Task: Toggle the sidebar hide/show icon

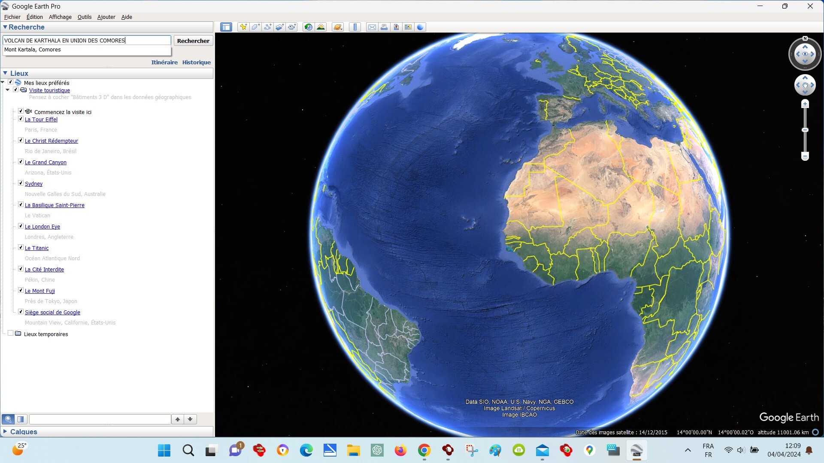Action: 226,27
